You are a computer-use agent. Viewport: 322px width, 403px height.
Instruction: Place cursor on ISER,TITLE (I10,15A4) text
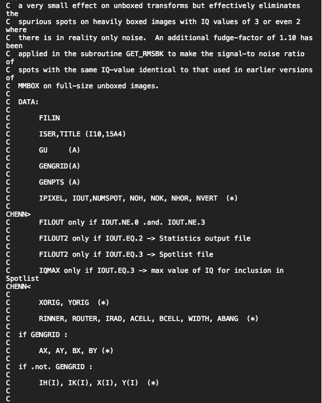[82, 134]
